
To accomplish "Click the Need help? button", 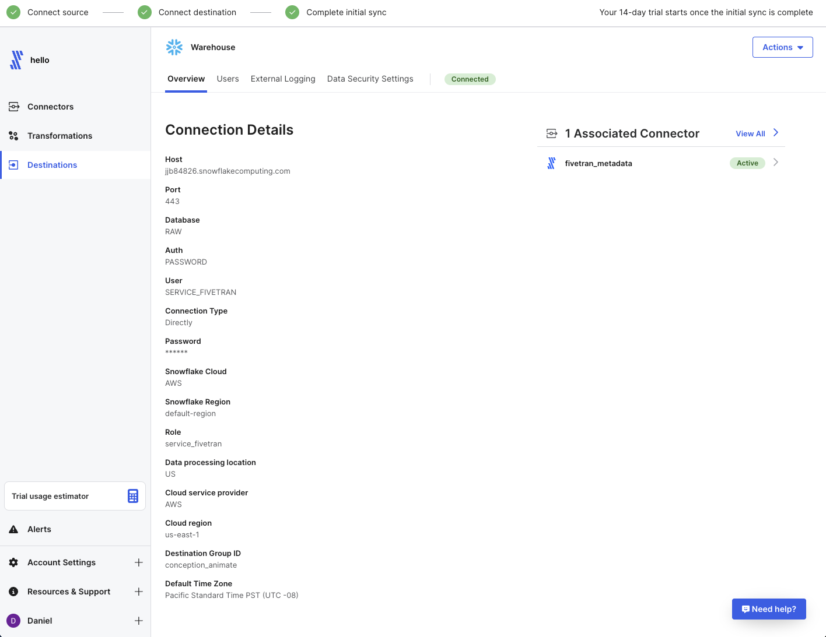I will [x=769, y=609].
